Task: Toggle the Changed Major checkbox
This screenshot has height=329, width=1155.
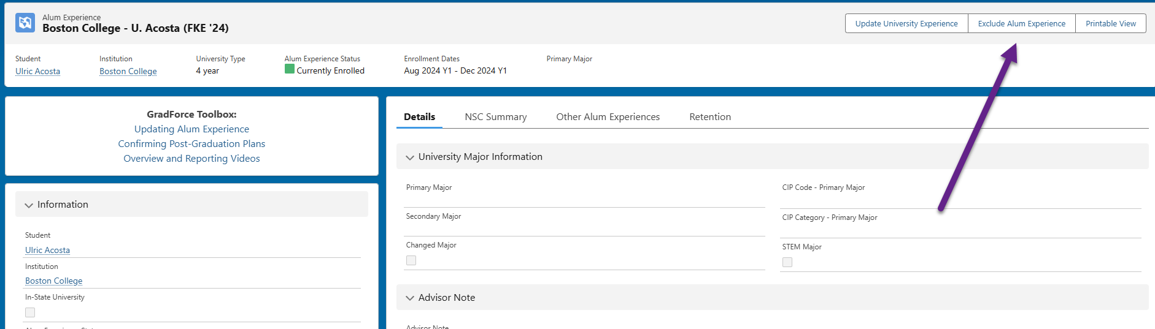Action: point(411,260)
